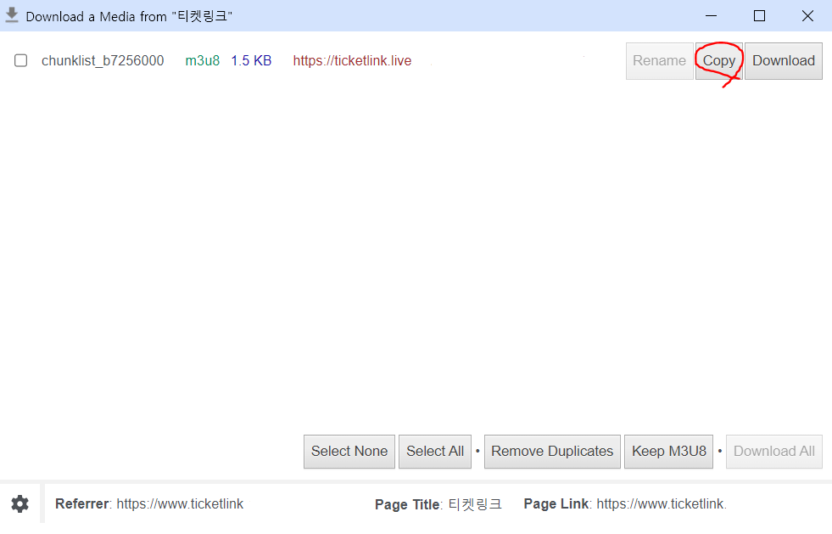
Task: Close the media download window
Action: [x=807, y=16]
